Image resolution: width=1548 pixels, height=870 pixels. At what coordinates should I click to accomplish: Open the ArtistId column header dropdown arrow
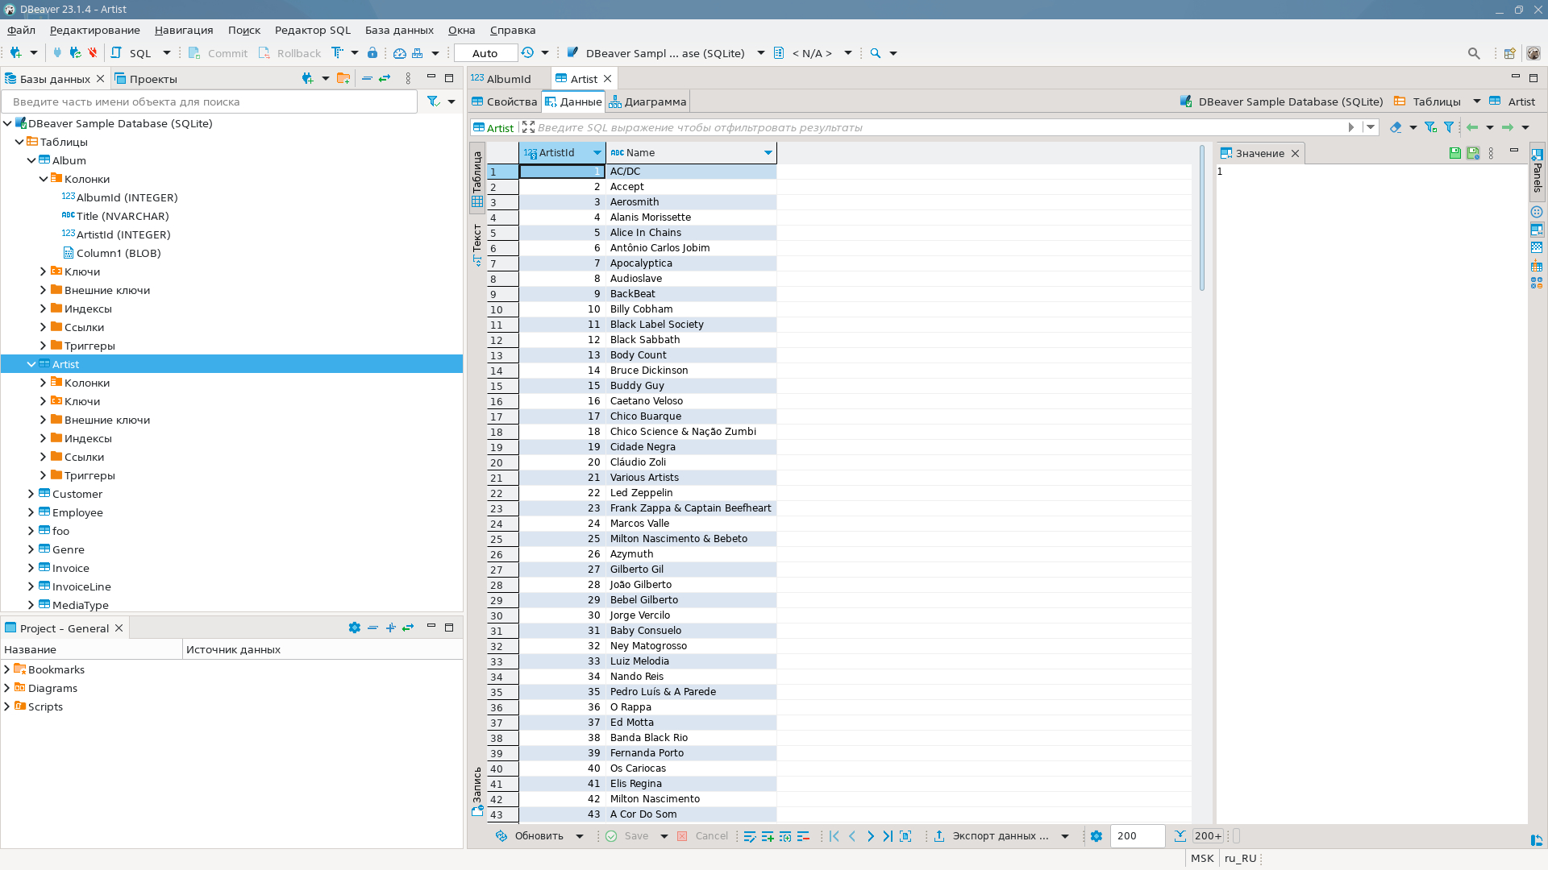tap(597, 153)
